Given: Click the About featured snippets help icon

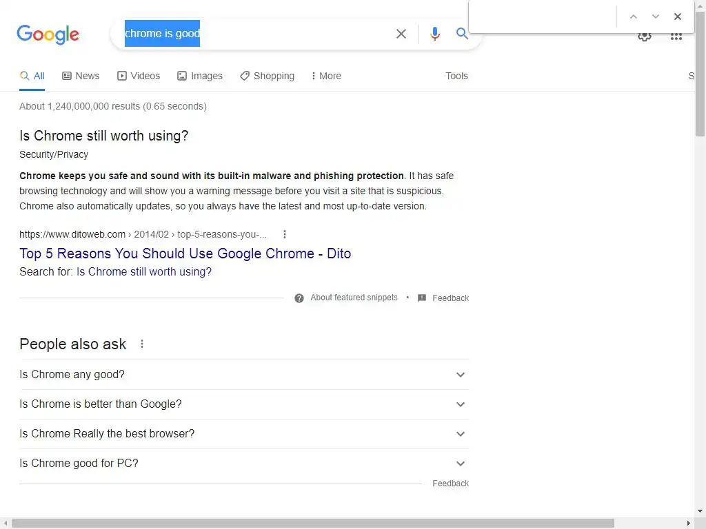Looking at the screenshot, I should pyautogui.click(x=299, y=298).
